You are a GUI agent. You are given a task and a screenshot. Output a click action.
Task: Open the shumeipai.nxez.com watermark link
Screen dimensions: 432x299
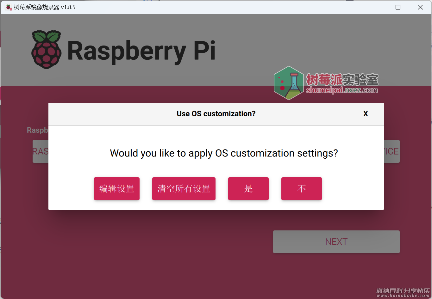[342, 90]
